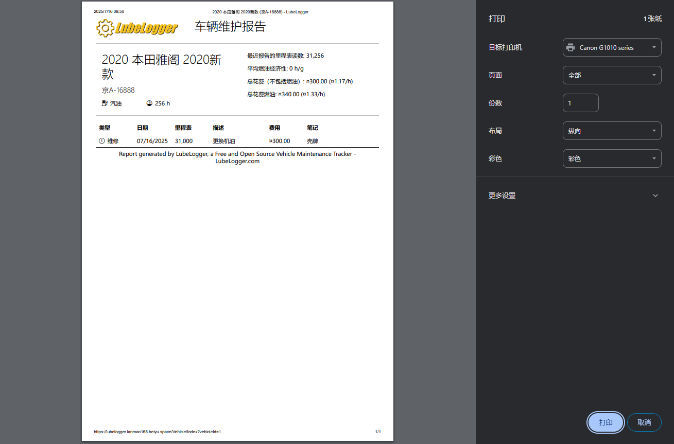Click the 类型 column header
674x444 pixels.
pyautogui.click(x=105, y=128)
